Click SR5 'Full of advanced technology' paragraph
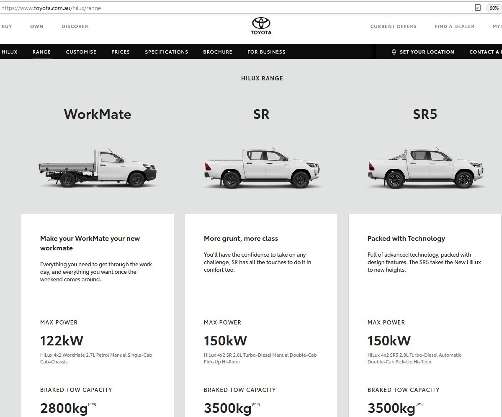The width and height of the screenshot is (502, 417). click(424, 262)
